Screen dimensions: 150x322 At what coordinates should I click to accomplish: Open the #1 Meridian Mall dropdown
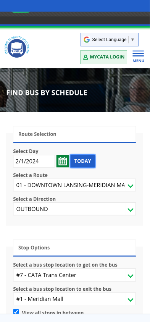[74, 299]
